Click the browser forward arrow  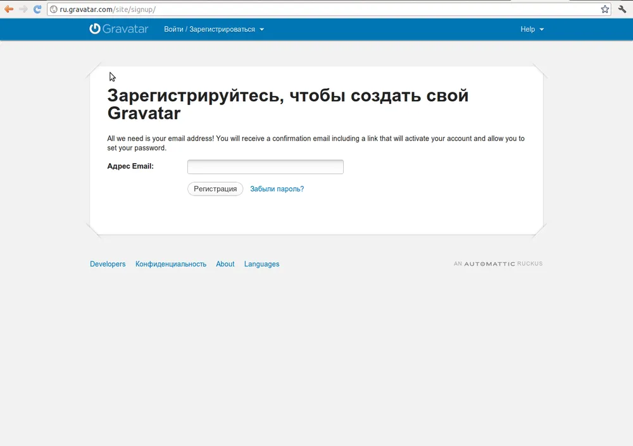(x=23, y=9)
